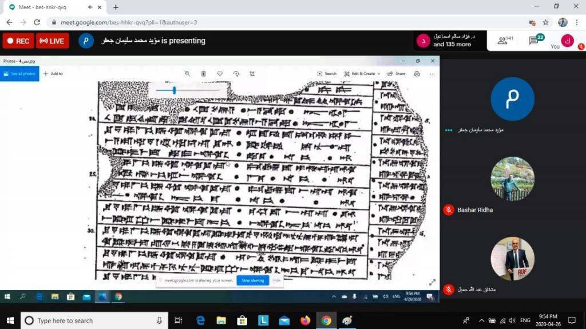Click Bashar Ridha's muted microphone icon
Screen dimensions: 586x329
pyautogui.click(x=449, y=210)
